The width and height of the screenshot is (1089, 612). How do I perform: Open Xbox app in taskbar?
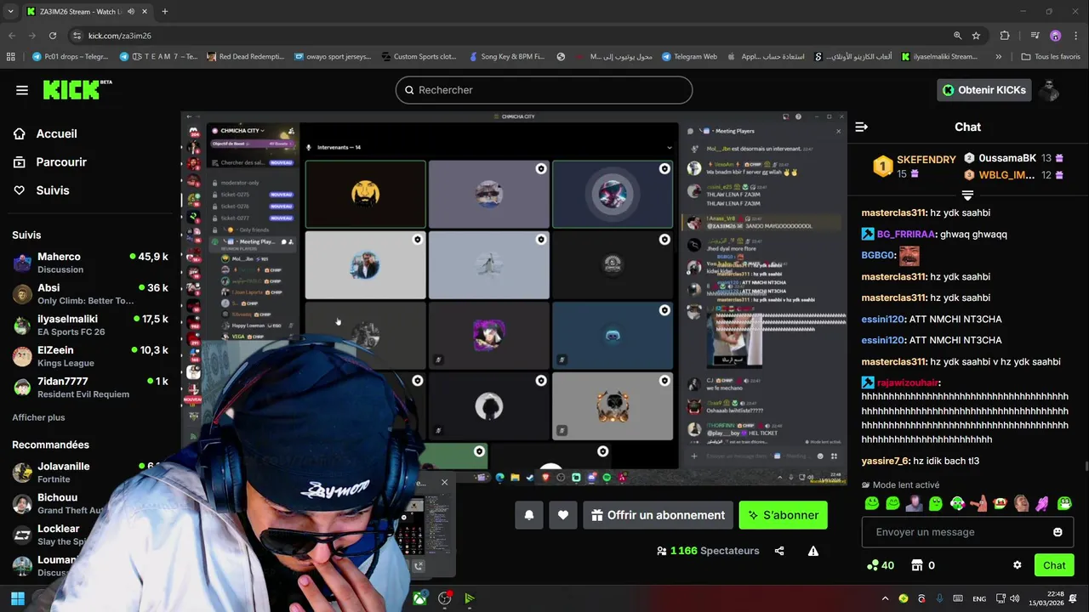(420, 598)
